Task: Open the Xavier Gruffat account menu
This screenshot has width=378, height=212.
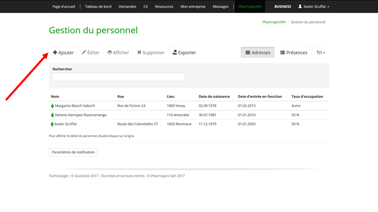Action: 314,6
